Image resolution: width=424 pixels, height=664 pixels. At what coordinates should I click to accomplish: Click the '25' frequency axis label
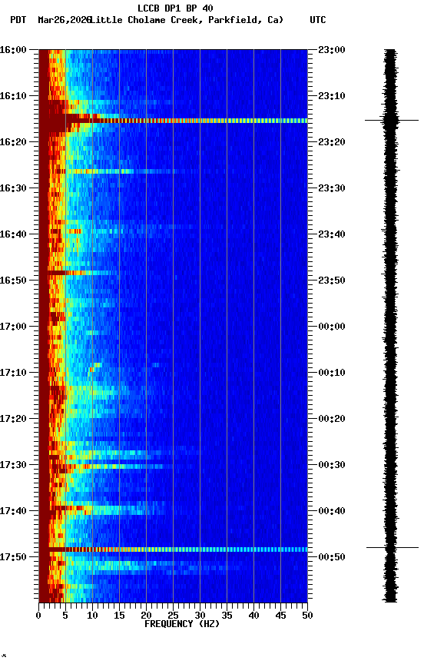[x=173, y=616]
